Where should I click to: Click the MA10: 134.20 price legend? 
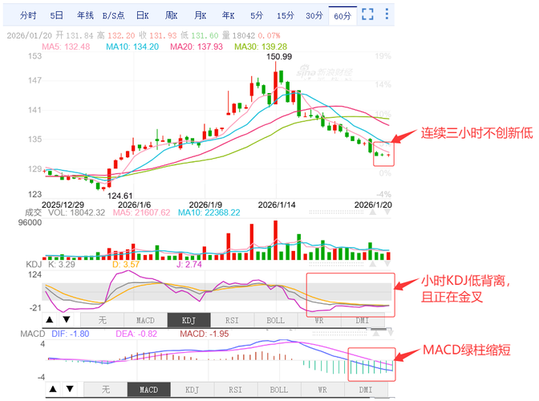(132, 47)
